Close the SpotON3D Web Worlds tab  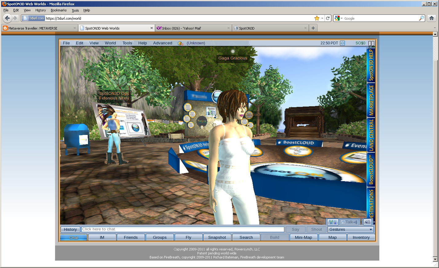151,28
